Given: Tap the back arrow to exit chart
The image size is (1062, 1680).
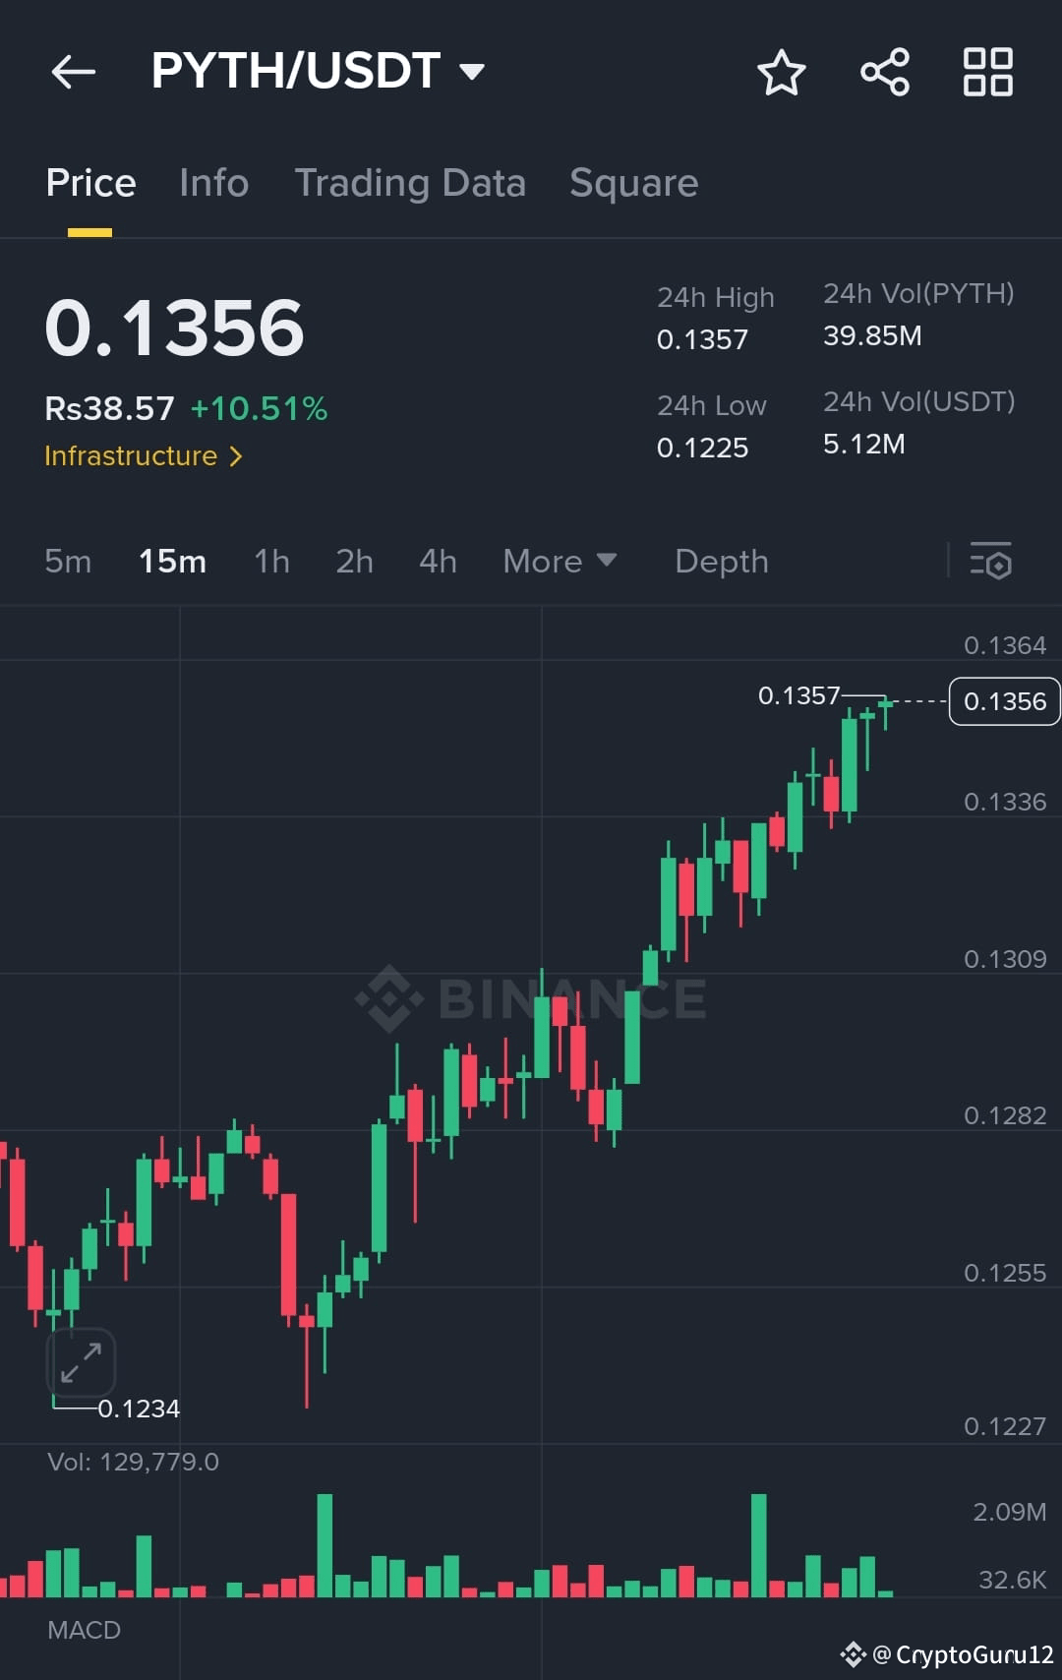Looking at the screenshot, I should [74, 71].
